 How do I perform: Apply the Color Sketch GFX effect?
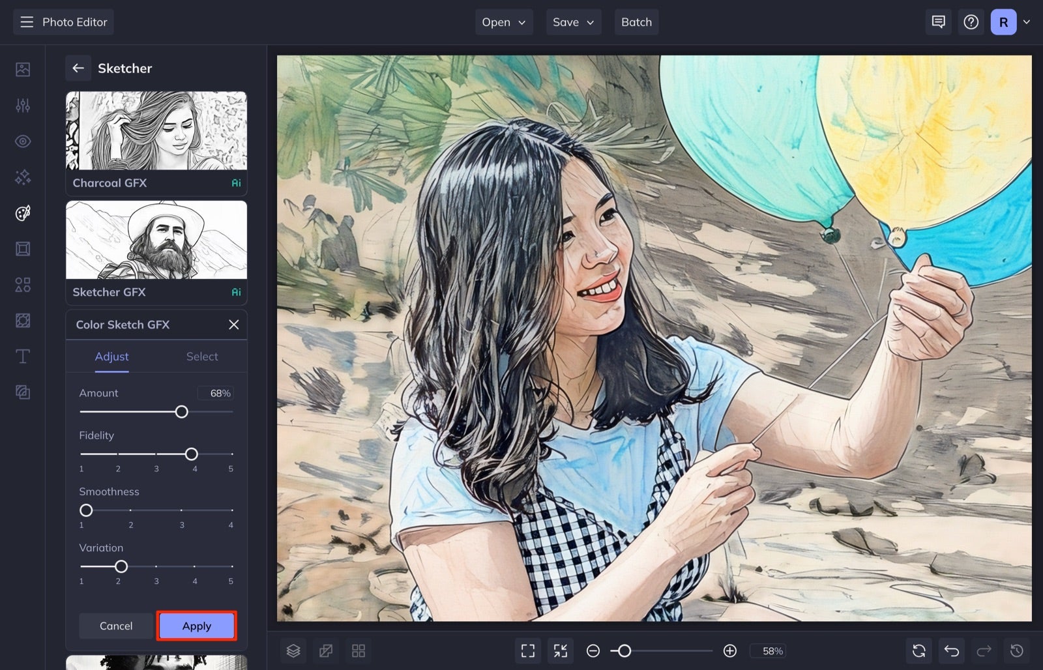(x=196, y=626)
